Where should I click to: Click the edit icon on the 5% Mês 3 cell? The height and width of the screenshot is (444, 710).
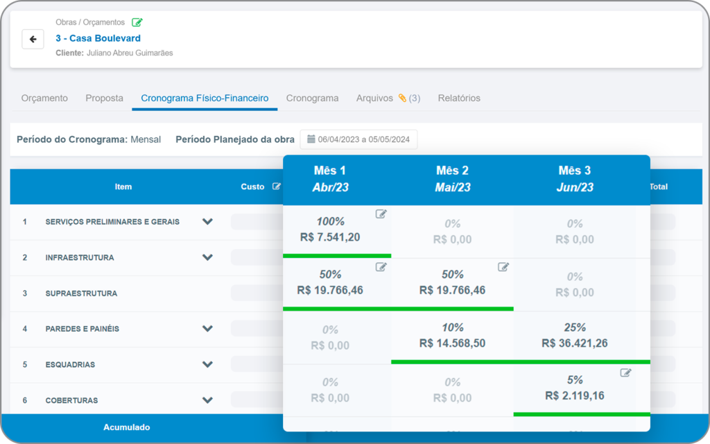coord(625,372)
